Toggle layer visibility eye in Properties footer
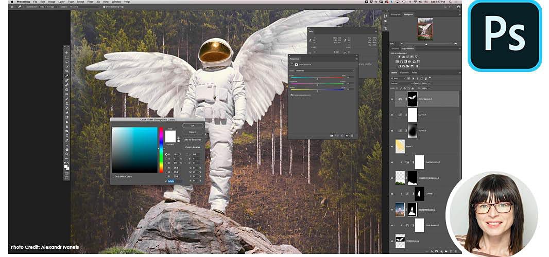Viewport: 549px width, 257px height. (347, 136)
